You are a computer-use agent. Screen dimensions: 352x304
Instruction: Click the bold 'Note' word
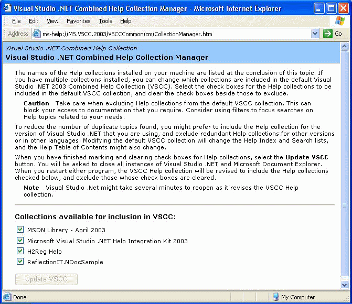tap(31, 188)
